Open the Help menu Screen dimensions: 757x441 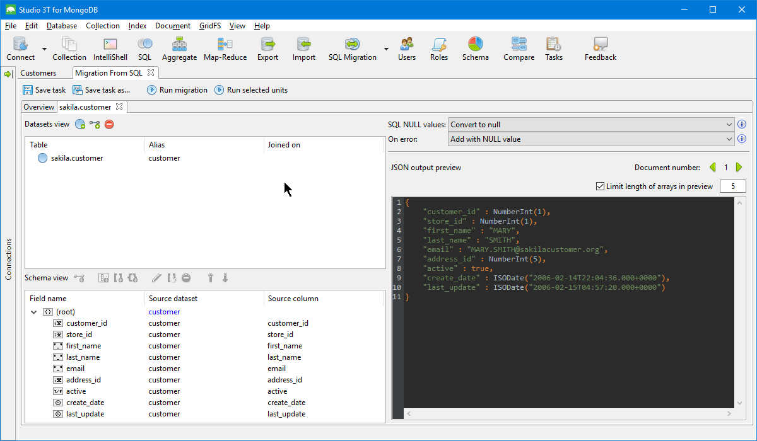(262, 26)
